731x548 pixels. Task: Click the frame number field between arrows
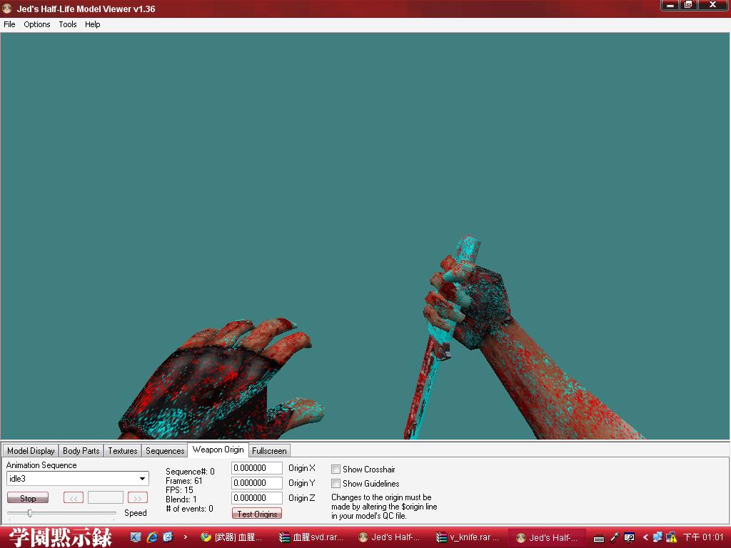[106, 497]
